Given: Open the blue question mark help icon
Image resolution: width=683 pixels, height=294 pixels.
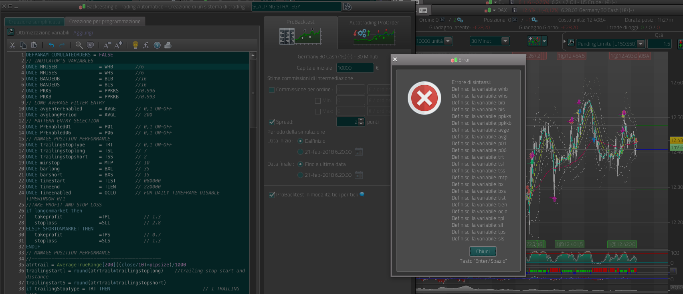Looking at the screenshot, I should pos(157,45).
